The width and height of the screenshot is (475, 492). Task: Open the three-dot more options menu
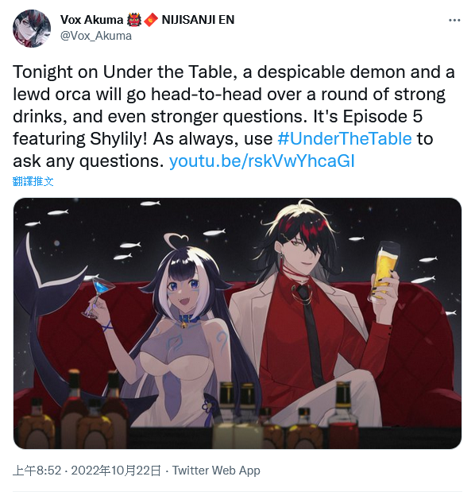[454, 20]
